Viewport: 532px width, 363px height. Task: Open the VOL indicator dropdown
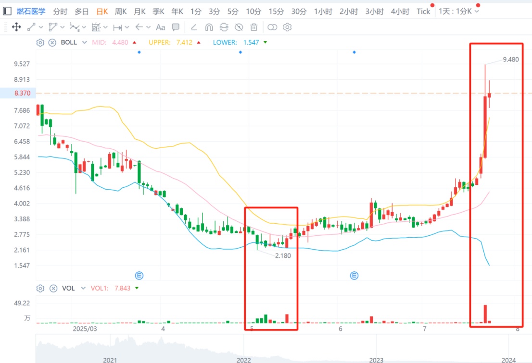point(83,288)
